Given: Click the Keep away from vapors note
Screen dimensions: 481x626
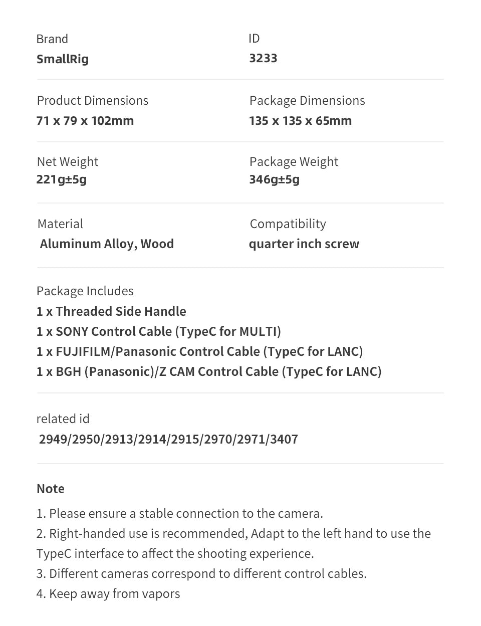Looking at the screenshot, I should tap(108, 594).
